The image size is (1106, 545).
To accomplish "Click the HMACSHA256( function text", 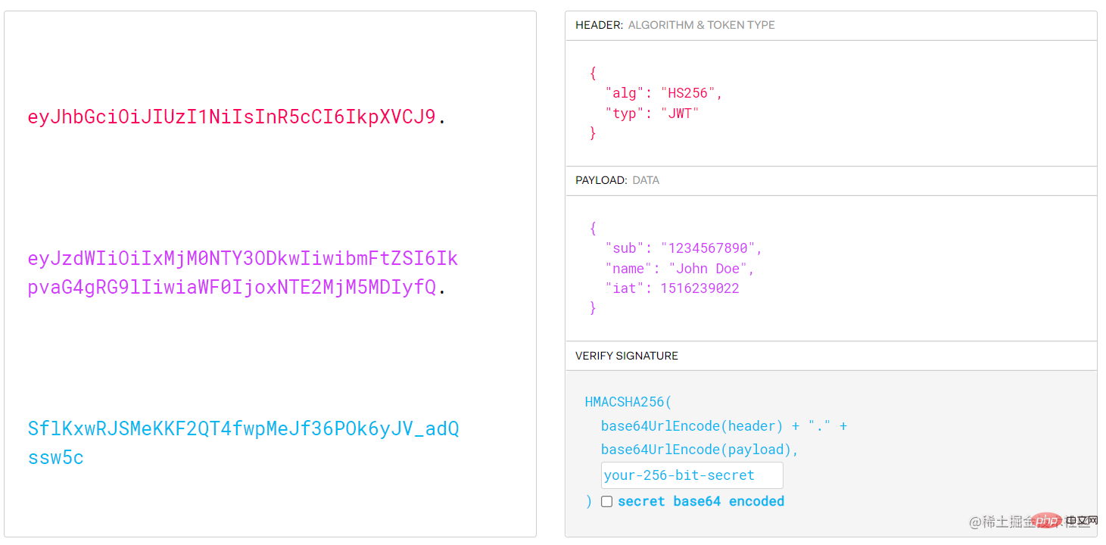I will click(x=628, y=402).
